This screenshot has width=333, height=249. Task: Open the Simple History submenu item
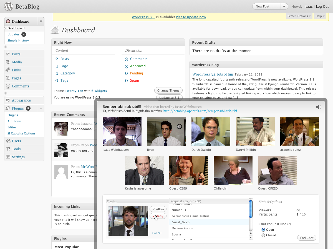pos(18,40)
